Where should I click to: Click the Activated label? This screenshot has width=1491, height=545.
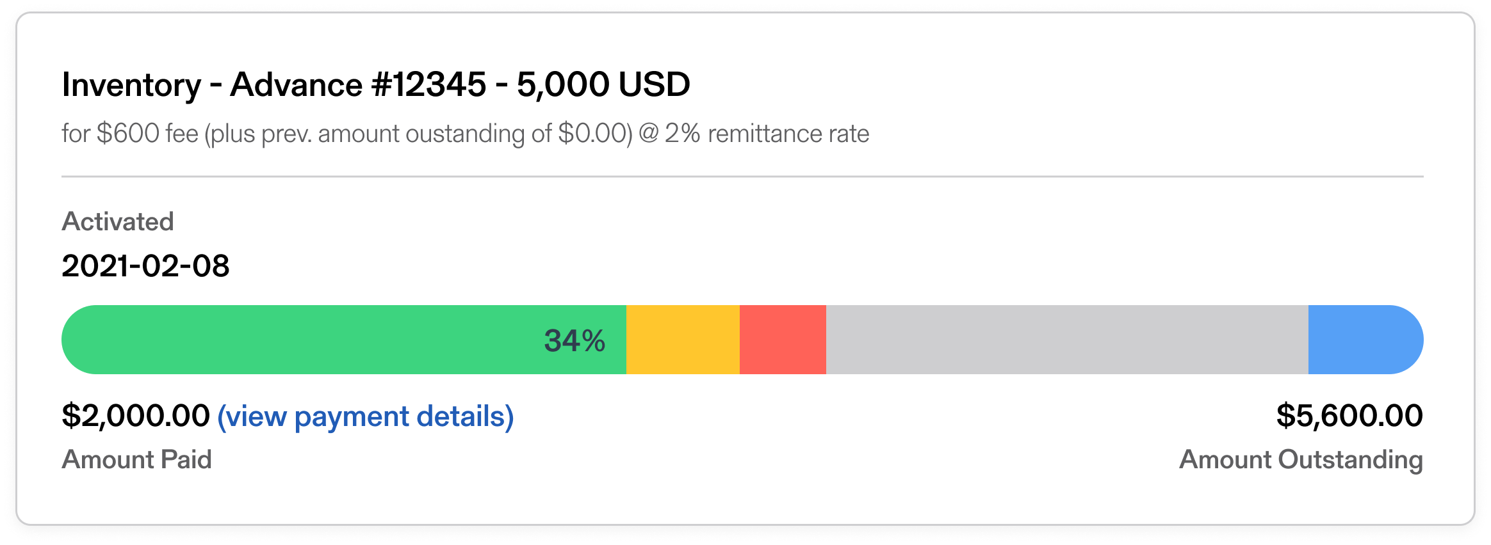118,221
